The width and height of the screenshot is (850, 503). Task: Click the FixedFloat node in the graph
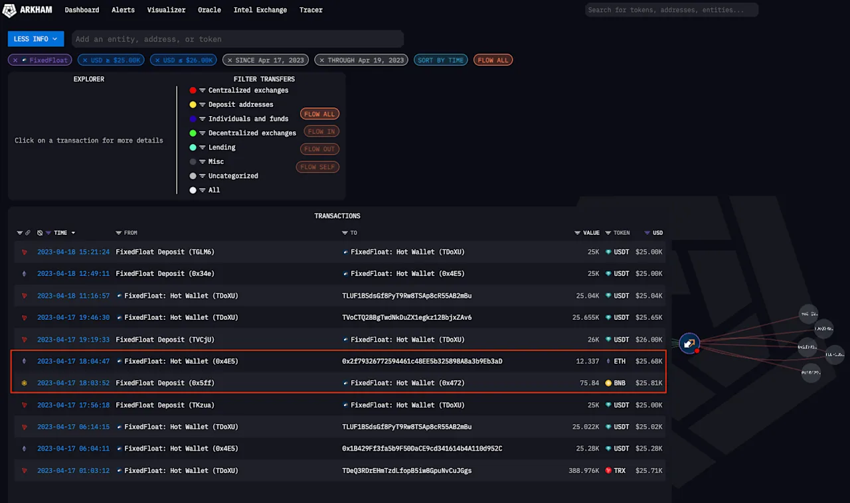689,344
